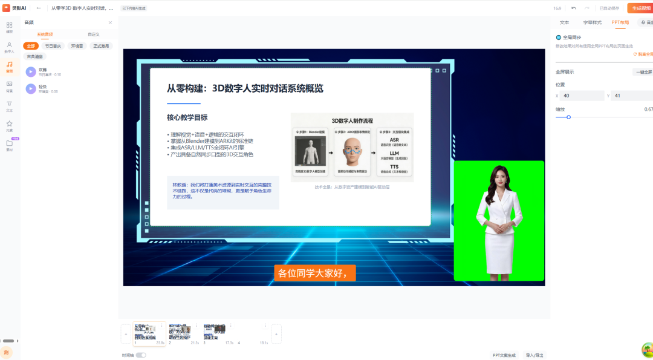653x360 pixels.
Task: Select the digital human presenter on canvas
Action: point(499,221)
